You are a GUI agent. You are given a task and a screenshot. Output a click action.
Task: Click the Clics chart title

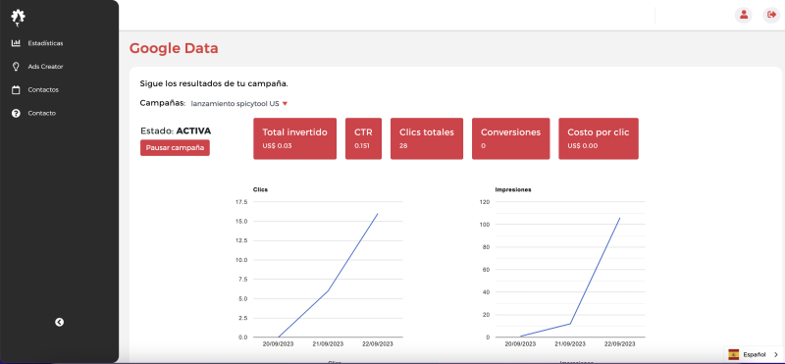[260, 189]
